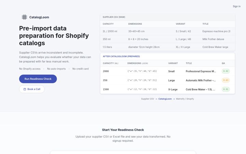
Task: Click the calendar icon in Book a Call
Action: 25,89
